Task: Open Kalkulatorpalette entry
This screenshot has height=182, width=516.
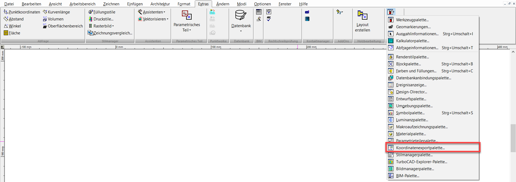Action: [433, 41]
